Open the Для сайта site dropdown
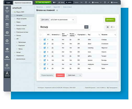 tap(62, 20)
